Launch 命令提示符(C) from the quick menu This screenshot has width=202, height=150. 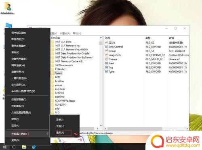27,85
